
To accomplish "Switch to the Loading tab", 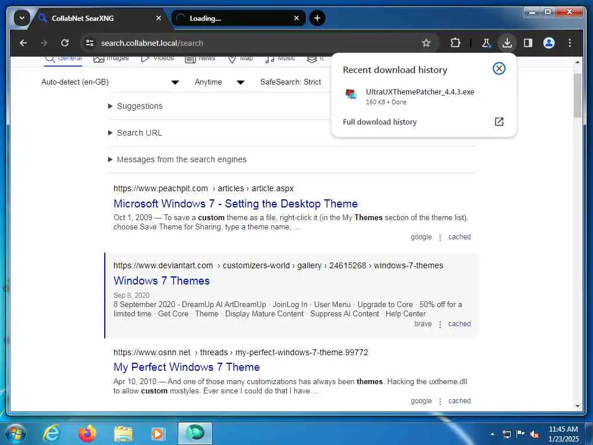I will pyautogui.click(x=238, y=18).
